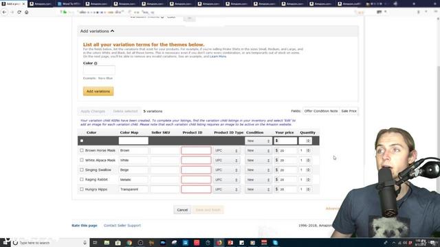The height and width of the screenshot is (247, 440).
Task: Edit the Color Map field showing Beige
Action: [133, 170]
